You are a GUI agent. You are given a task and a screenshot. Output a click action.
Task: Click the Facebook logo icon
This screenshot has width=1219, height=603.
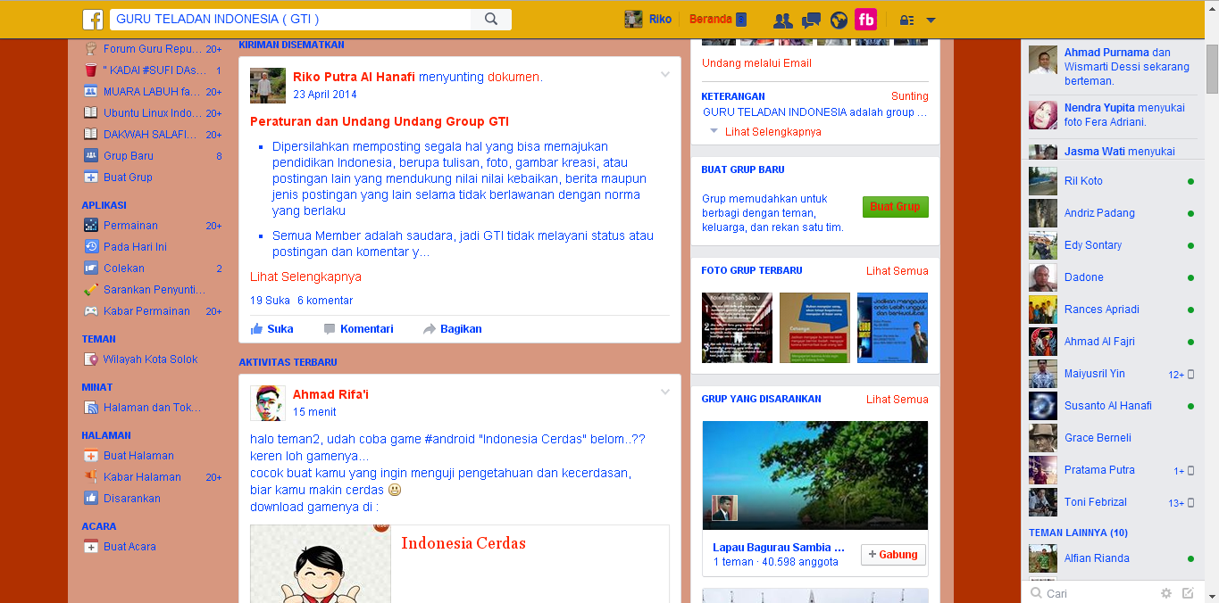pos(93,19)
